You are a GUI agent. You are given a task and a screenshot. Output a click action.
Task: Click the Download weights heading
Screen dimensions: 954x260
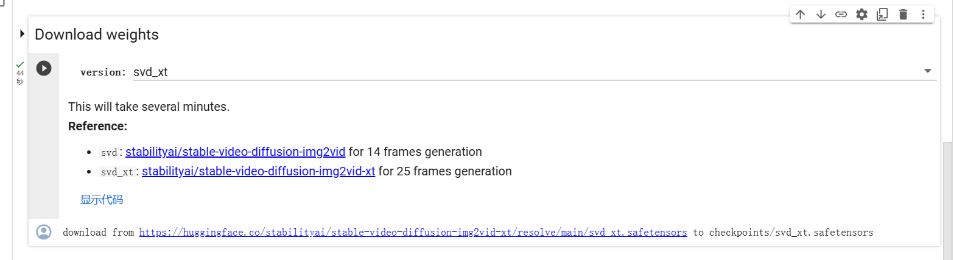tap(97, 35)
